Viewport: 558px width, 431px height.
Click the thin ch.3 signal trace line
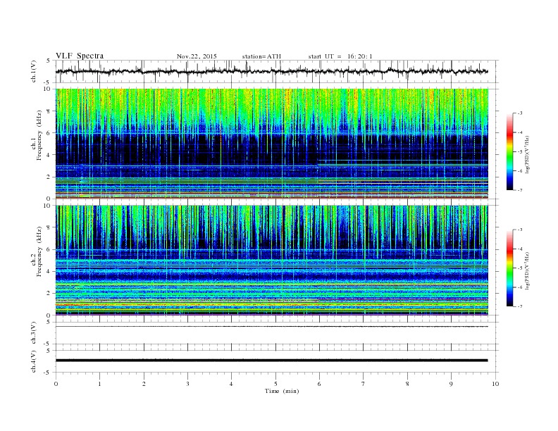(x=272, y=327)
